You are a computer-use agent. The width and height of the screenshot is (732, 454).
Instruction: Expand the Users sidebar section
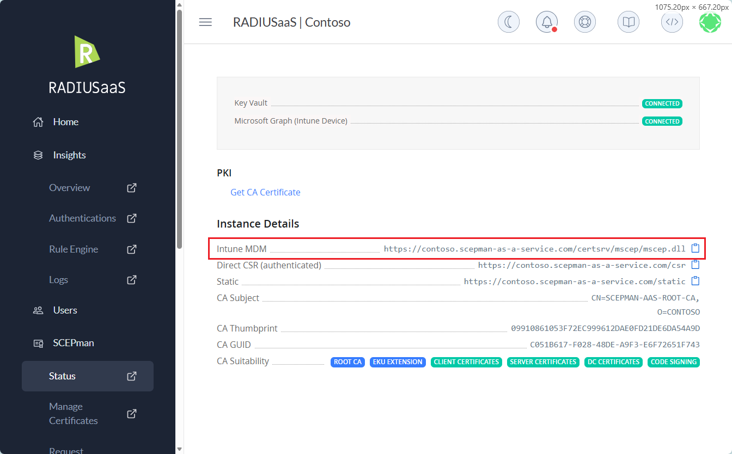[65, 310]
